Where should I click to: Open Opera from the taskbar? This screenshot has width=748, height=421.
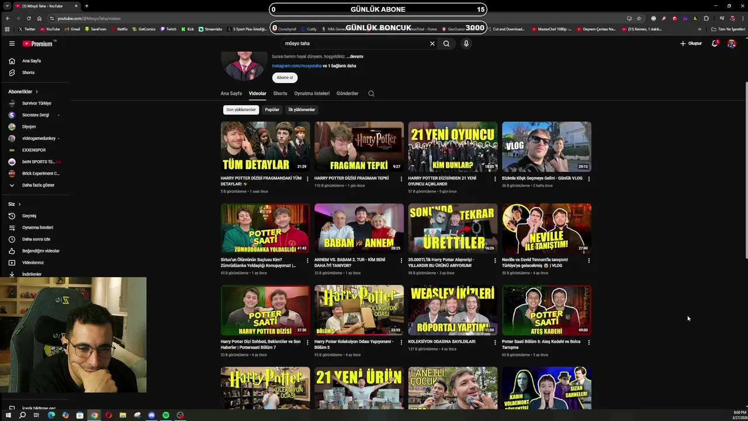pyautogui.click(x=109, y=415)
